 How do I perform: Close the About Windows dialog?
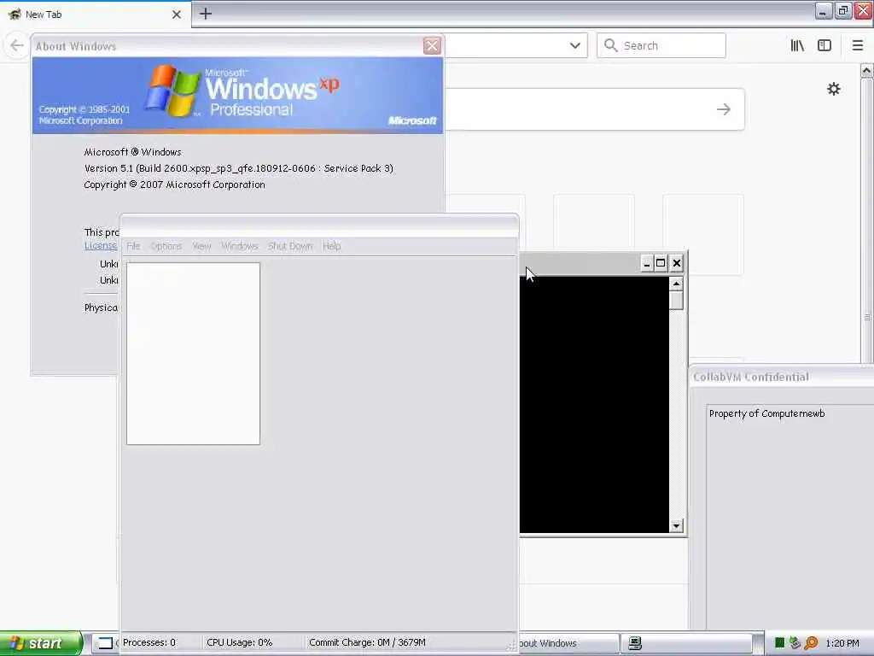(x=431, y=46)
